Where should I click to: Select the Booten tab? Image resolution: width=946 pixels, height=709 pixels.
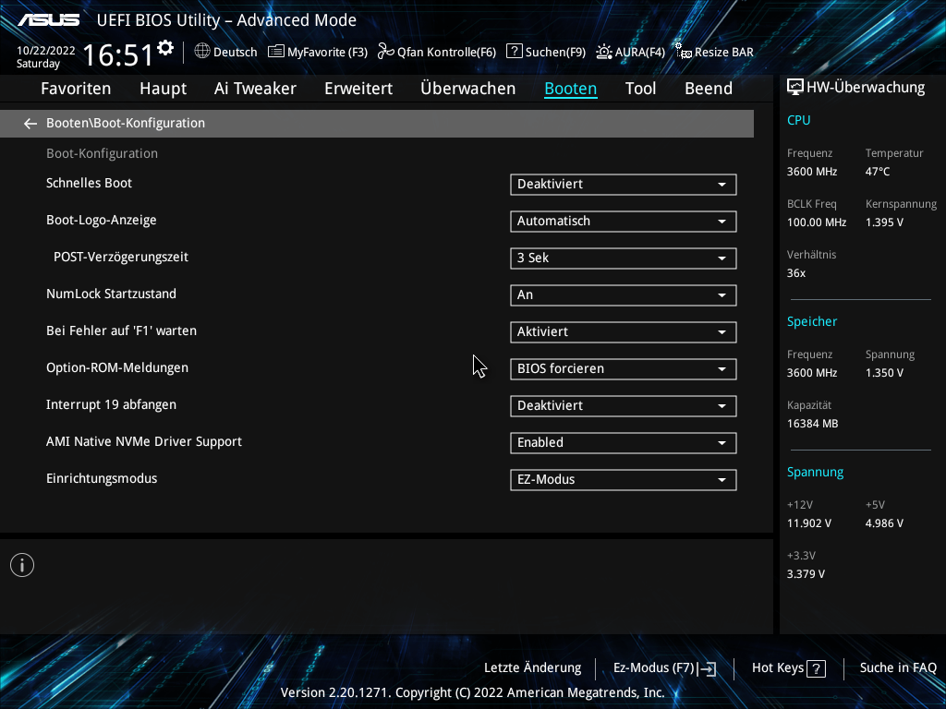pyautogui.click(x=571, y=89)
